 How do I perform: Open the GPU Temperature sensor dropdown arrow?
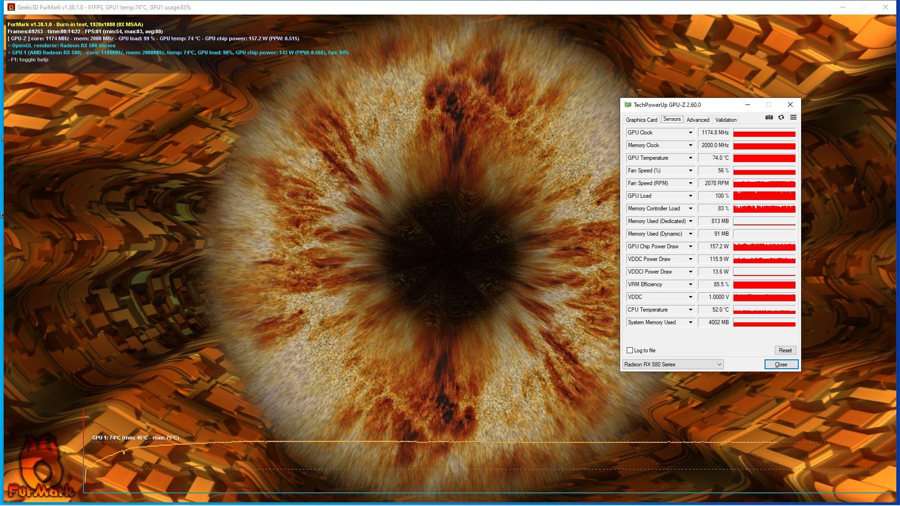(x=690, y=158)
